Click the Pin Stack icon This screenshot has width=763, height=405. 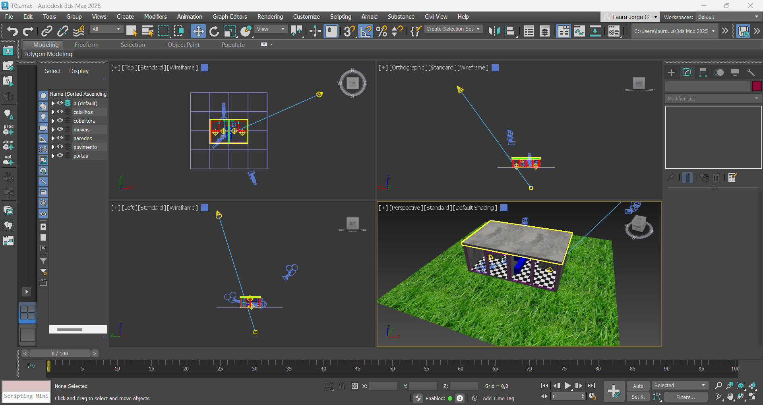pos(671,177)
